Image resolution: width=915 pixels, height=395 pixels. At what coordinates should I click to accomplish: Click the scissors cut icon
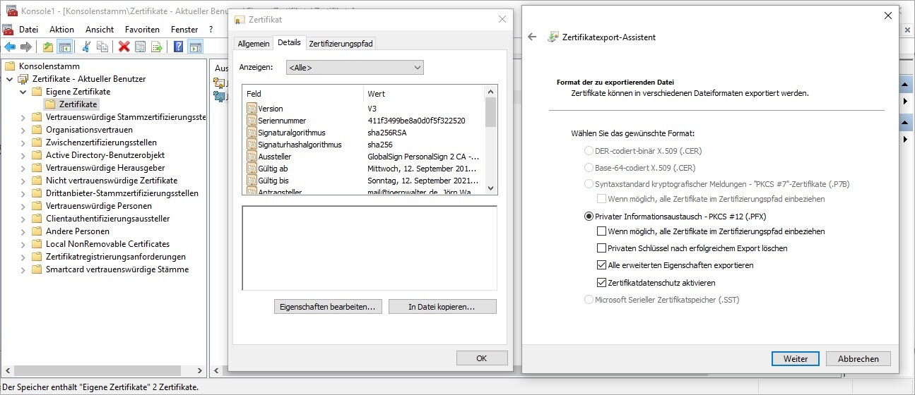click(86, 47)
